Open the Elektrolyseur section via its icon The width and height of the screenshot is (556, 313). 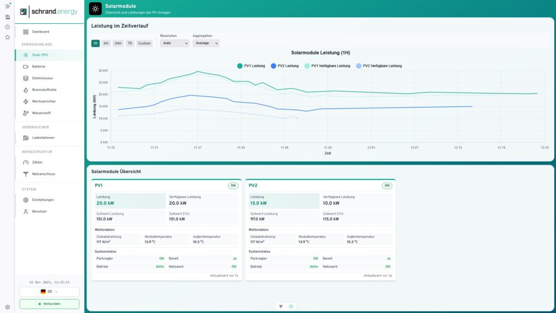tap(26, 78)
